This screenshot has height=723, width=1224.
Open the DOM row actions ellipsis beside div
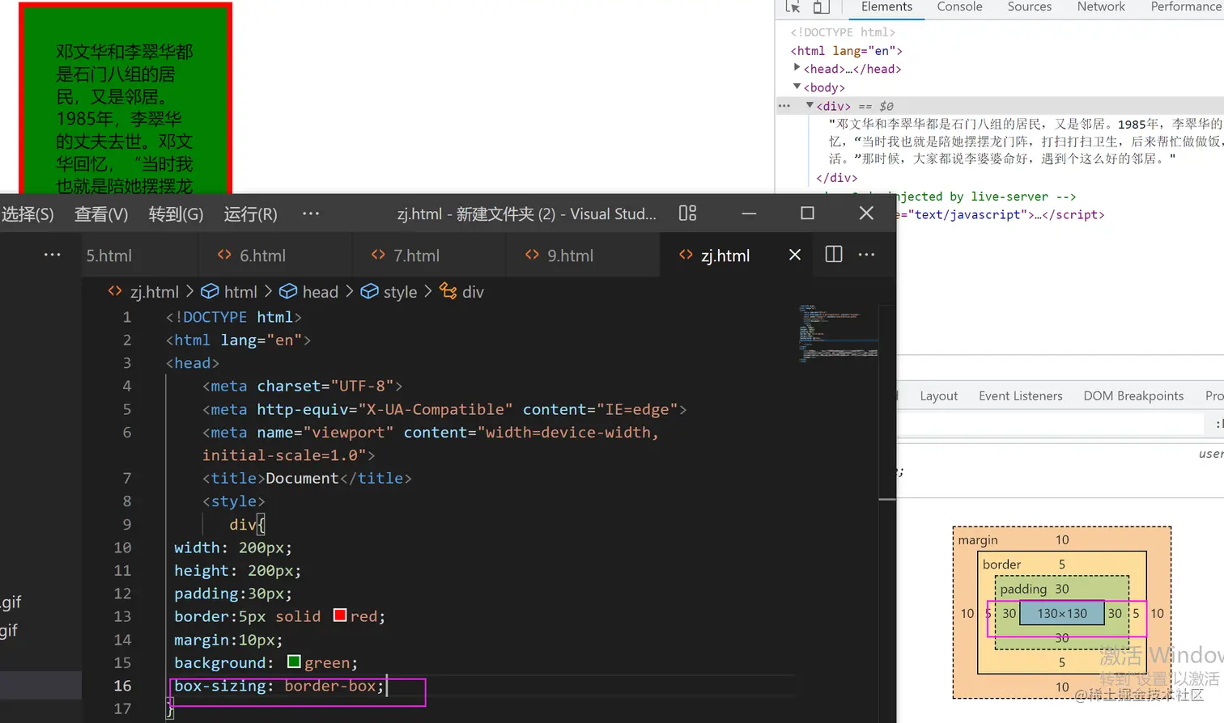[784, 106]
